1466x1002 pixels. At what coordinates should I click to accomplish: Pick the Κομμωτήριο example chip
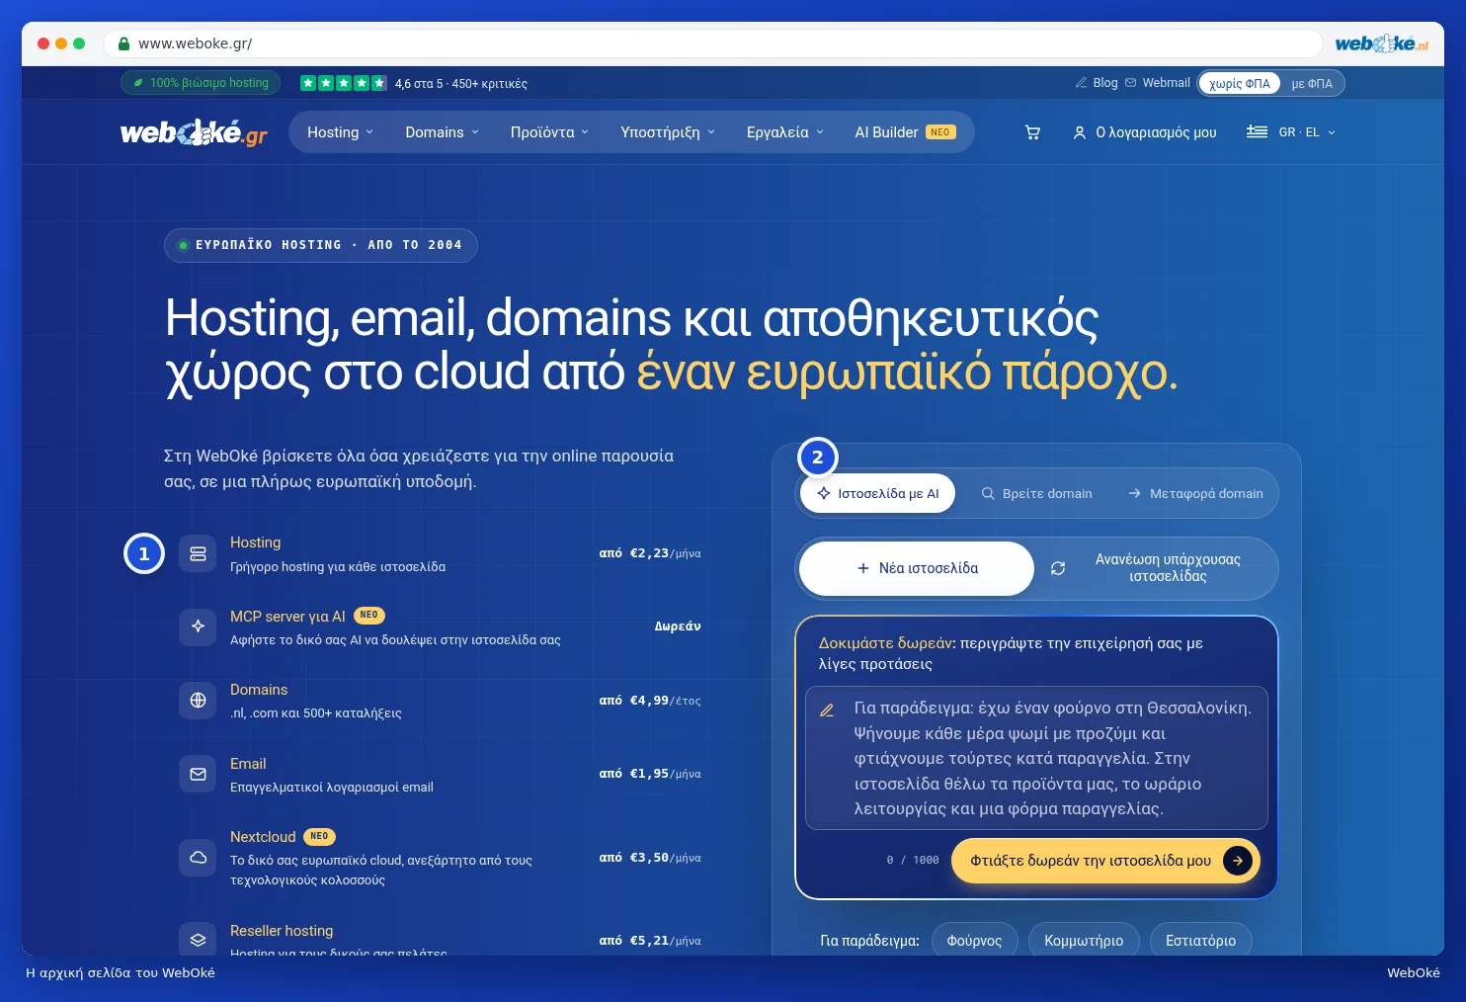(1084, 941)
